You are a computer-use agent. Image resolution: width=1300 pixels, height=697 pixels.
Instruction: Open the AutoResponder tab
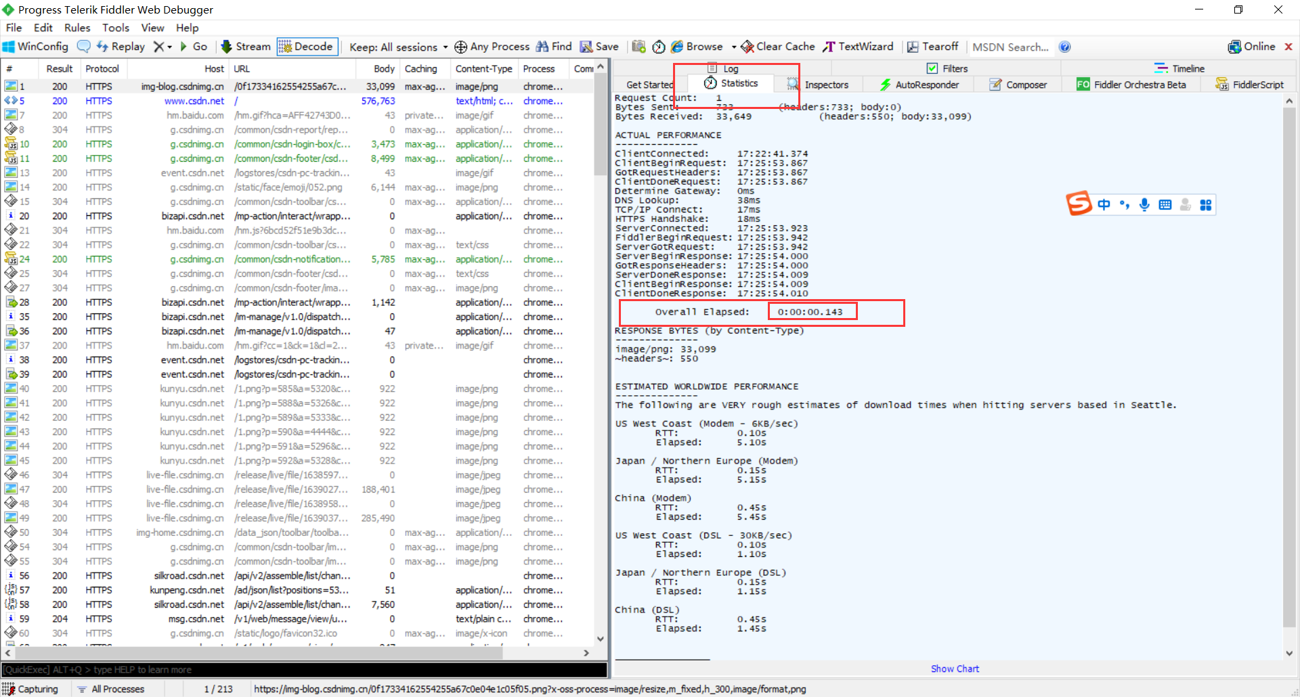pos(919,85)
